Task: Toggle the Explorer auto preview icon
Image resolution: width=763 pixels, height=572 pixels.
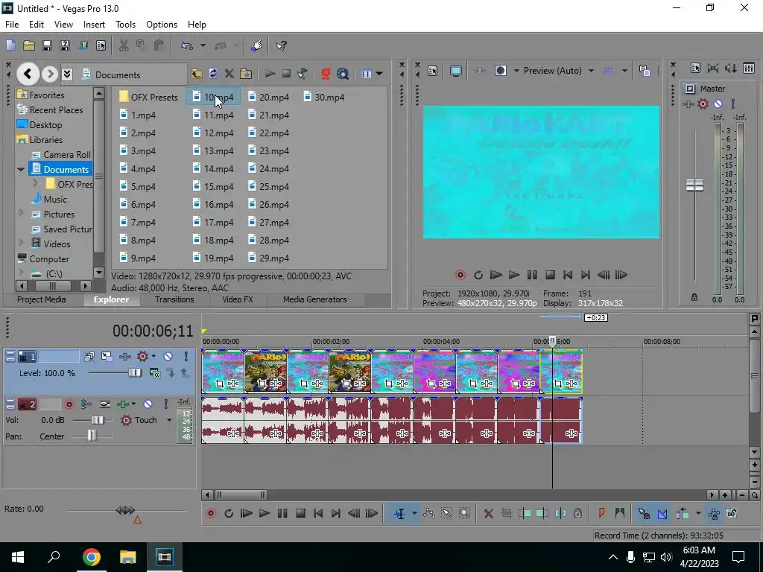Action: (303, 74)
